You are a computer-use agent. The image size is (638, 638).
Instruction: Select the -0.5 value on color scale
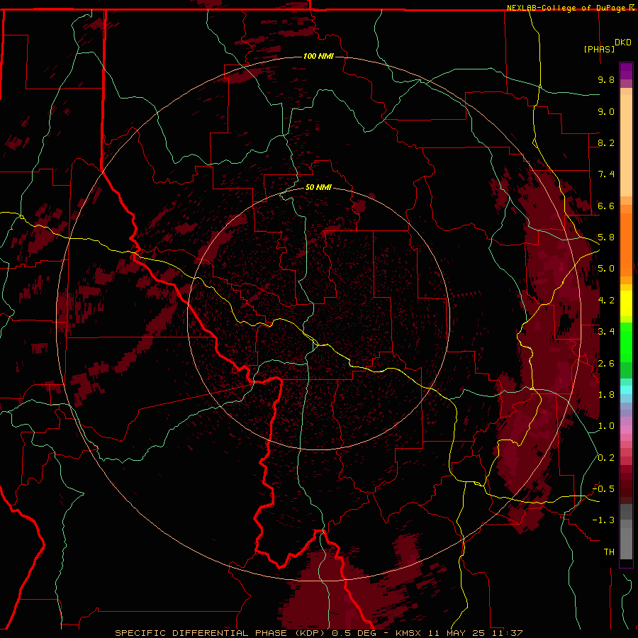pos(603,489)
